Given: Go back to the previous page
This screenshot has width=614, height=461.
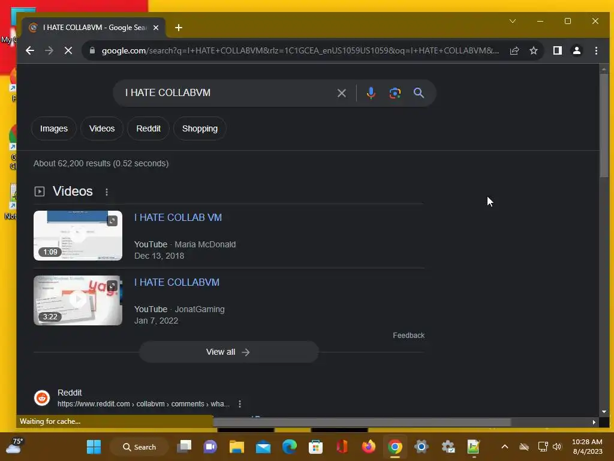Looking at the screenshot, I should [30, 50].
